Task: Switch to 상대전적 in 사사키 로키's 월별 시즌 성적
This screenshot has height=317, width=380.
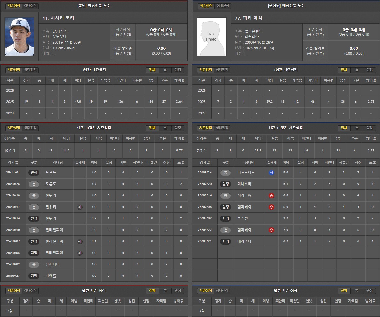Action: (31, 291)
